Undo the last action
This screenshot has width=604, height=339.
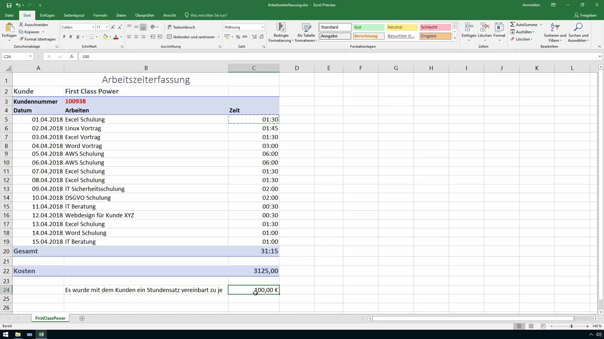click(x=18, y=5)
